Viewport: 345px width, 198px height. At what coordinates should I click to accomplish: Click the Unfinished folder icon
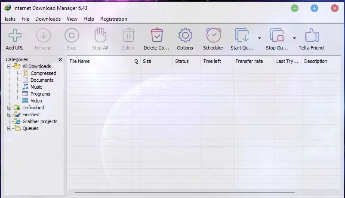[x=17, y=108]
